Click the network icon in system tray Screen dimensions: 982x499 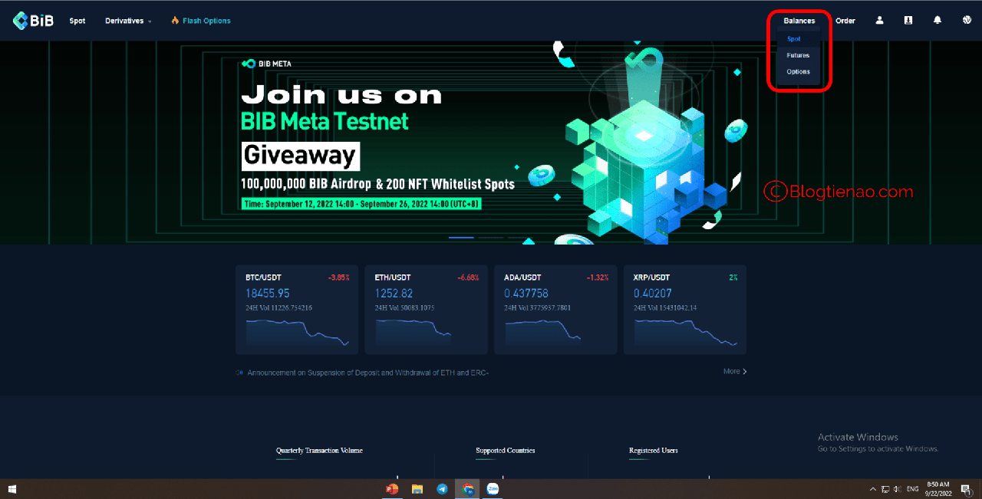(x=885, y=489)
